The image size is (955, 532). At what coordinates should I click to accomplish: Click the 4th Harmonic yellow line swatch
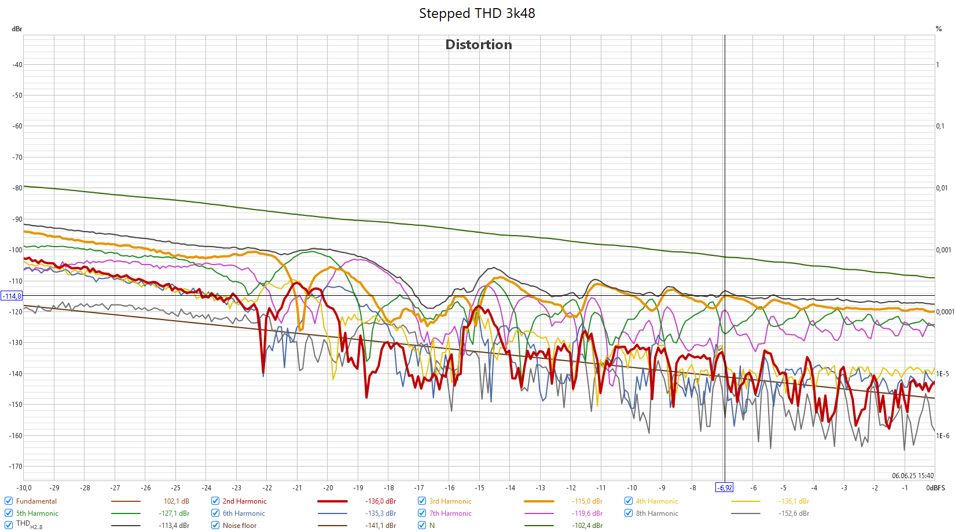745,501
